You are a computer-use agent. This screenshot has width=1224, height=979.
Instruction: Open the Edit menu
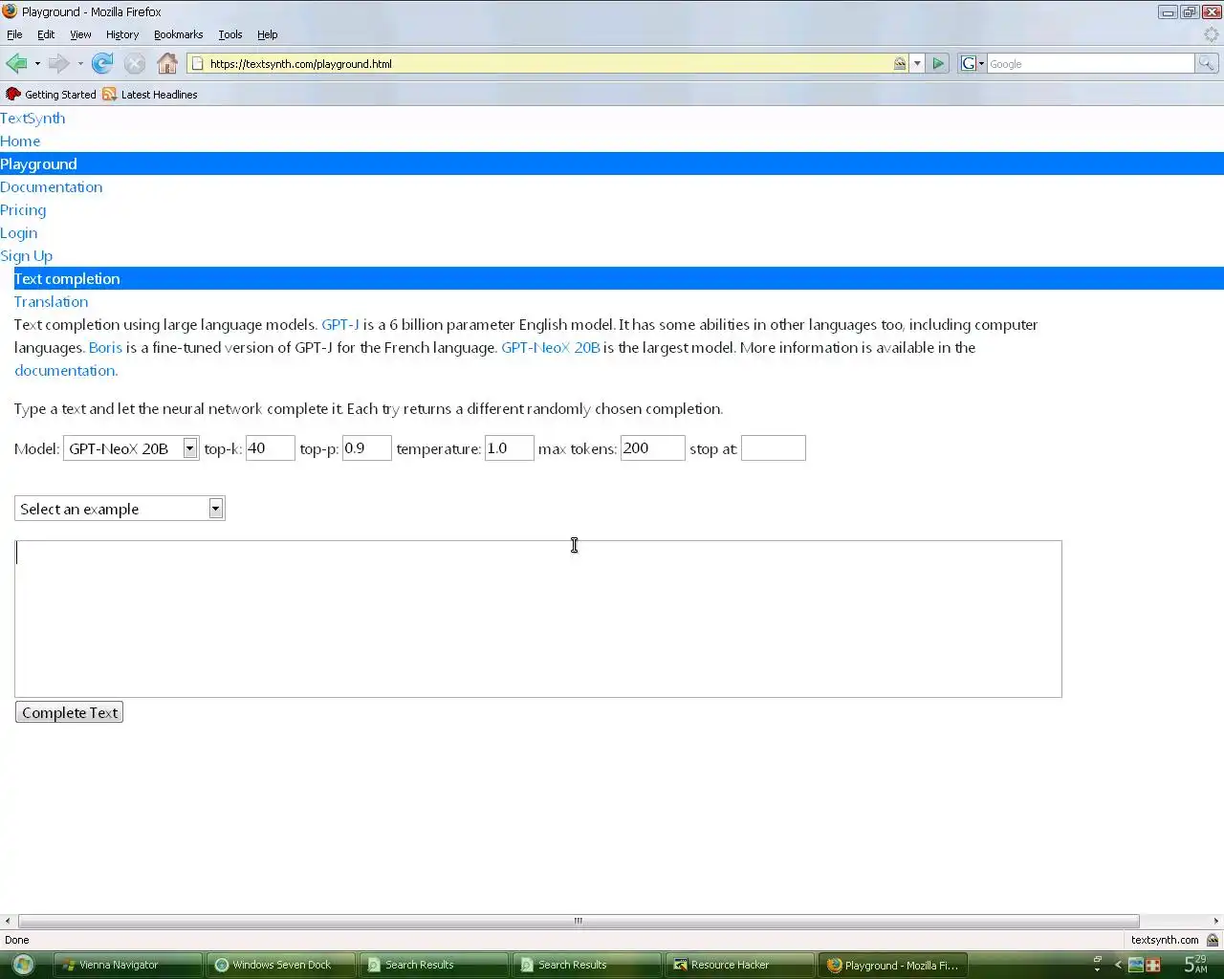click(x=46, y=34)
